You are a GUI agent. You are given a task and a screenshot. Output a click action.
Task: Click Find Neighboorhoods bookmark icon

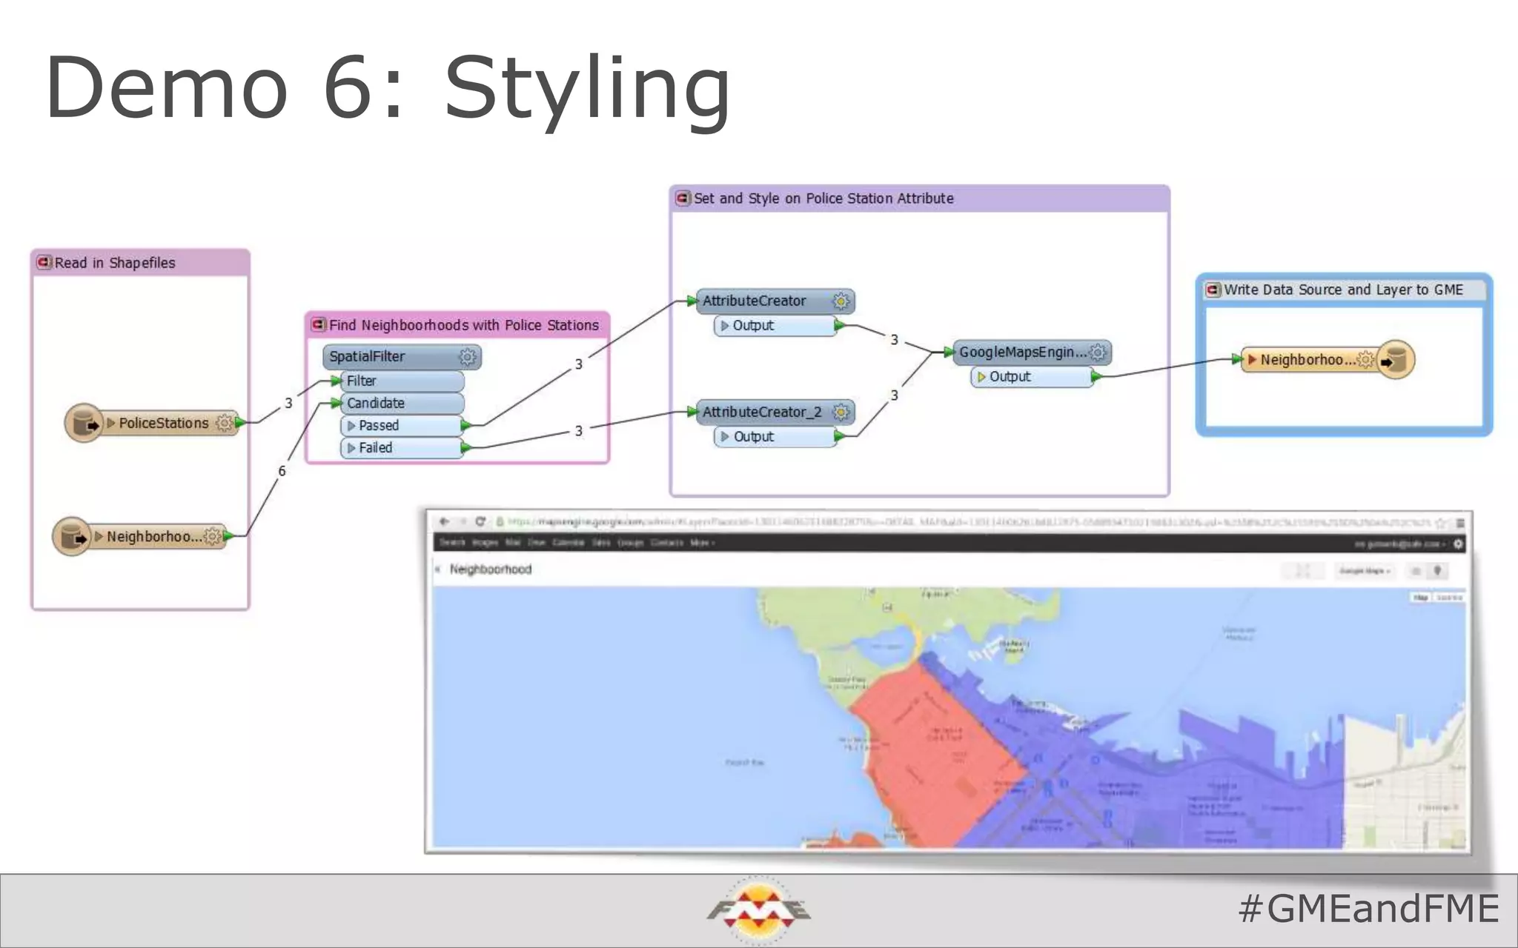pos(319,324)
